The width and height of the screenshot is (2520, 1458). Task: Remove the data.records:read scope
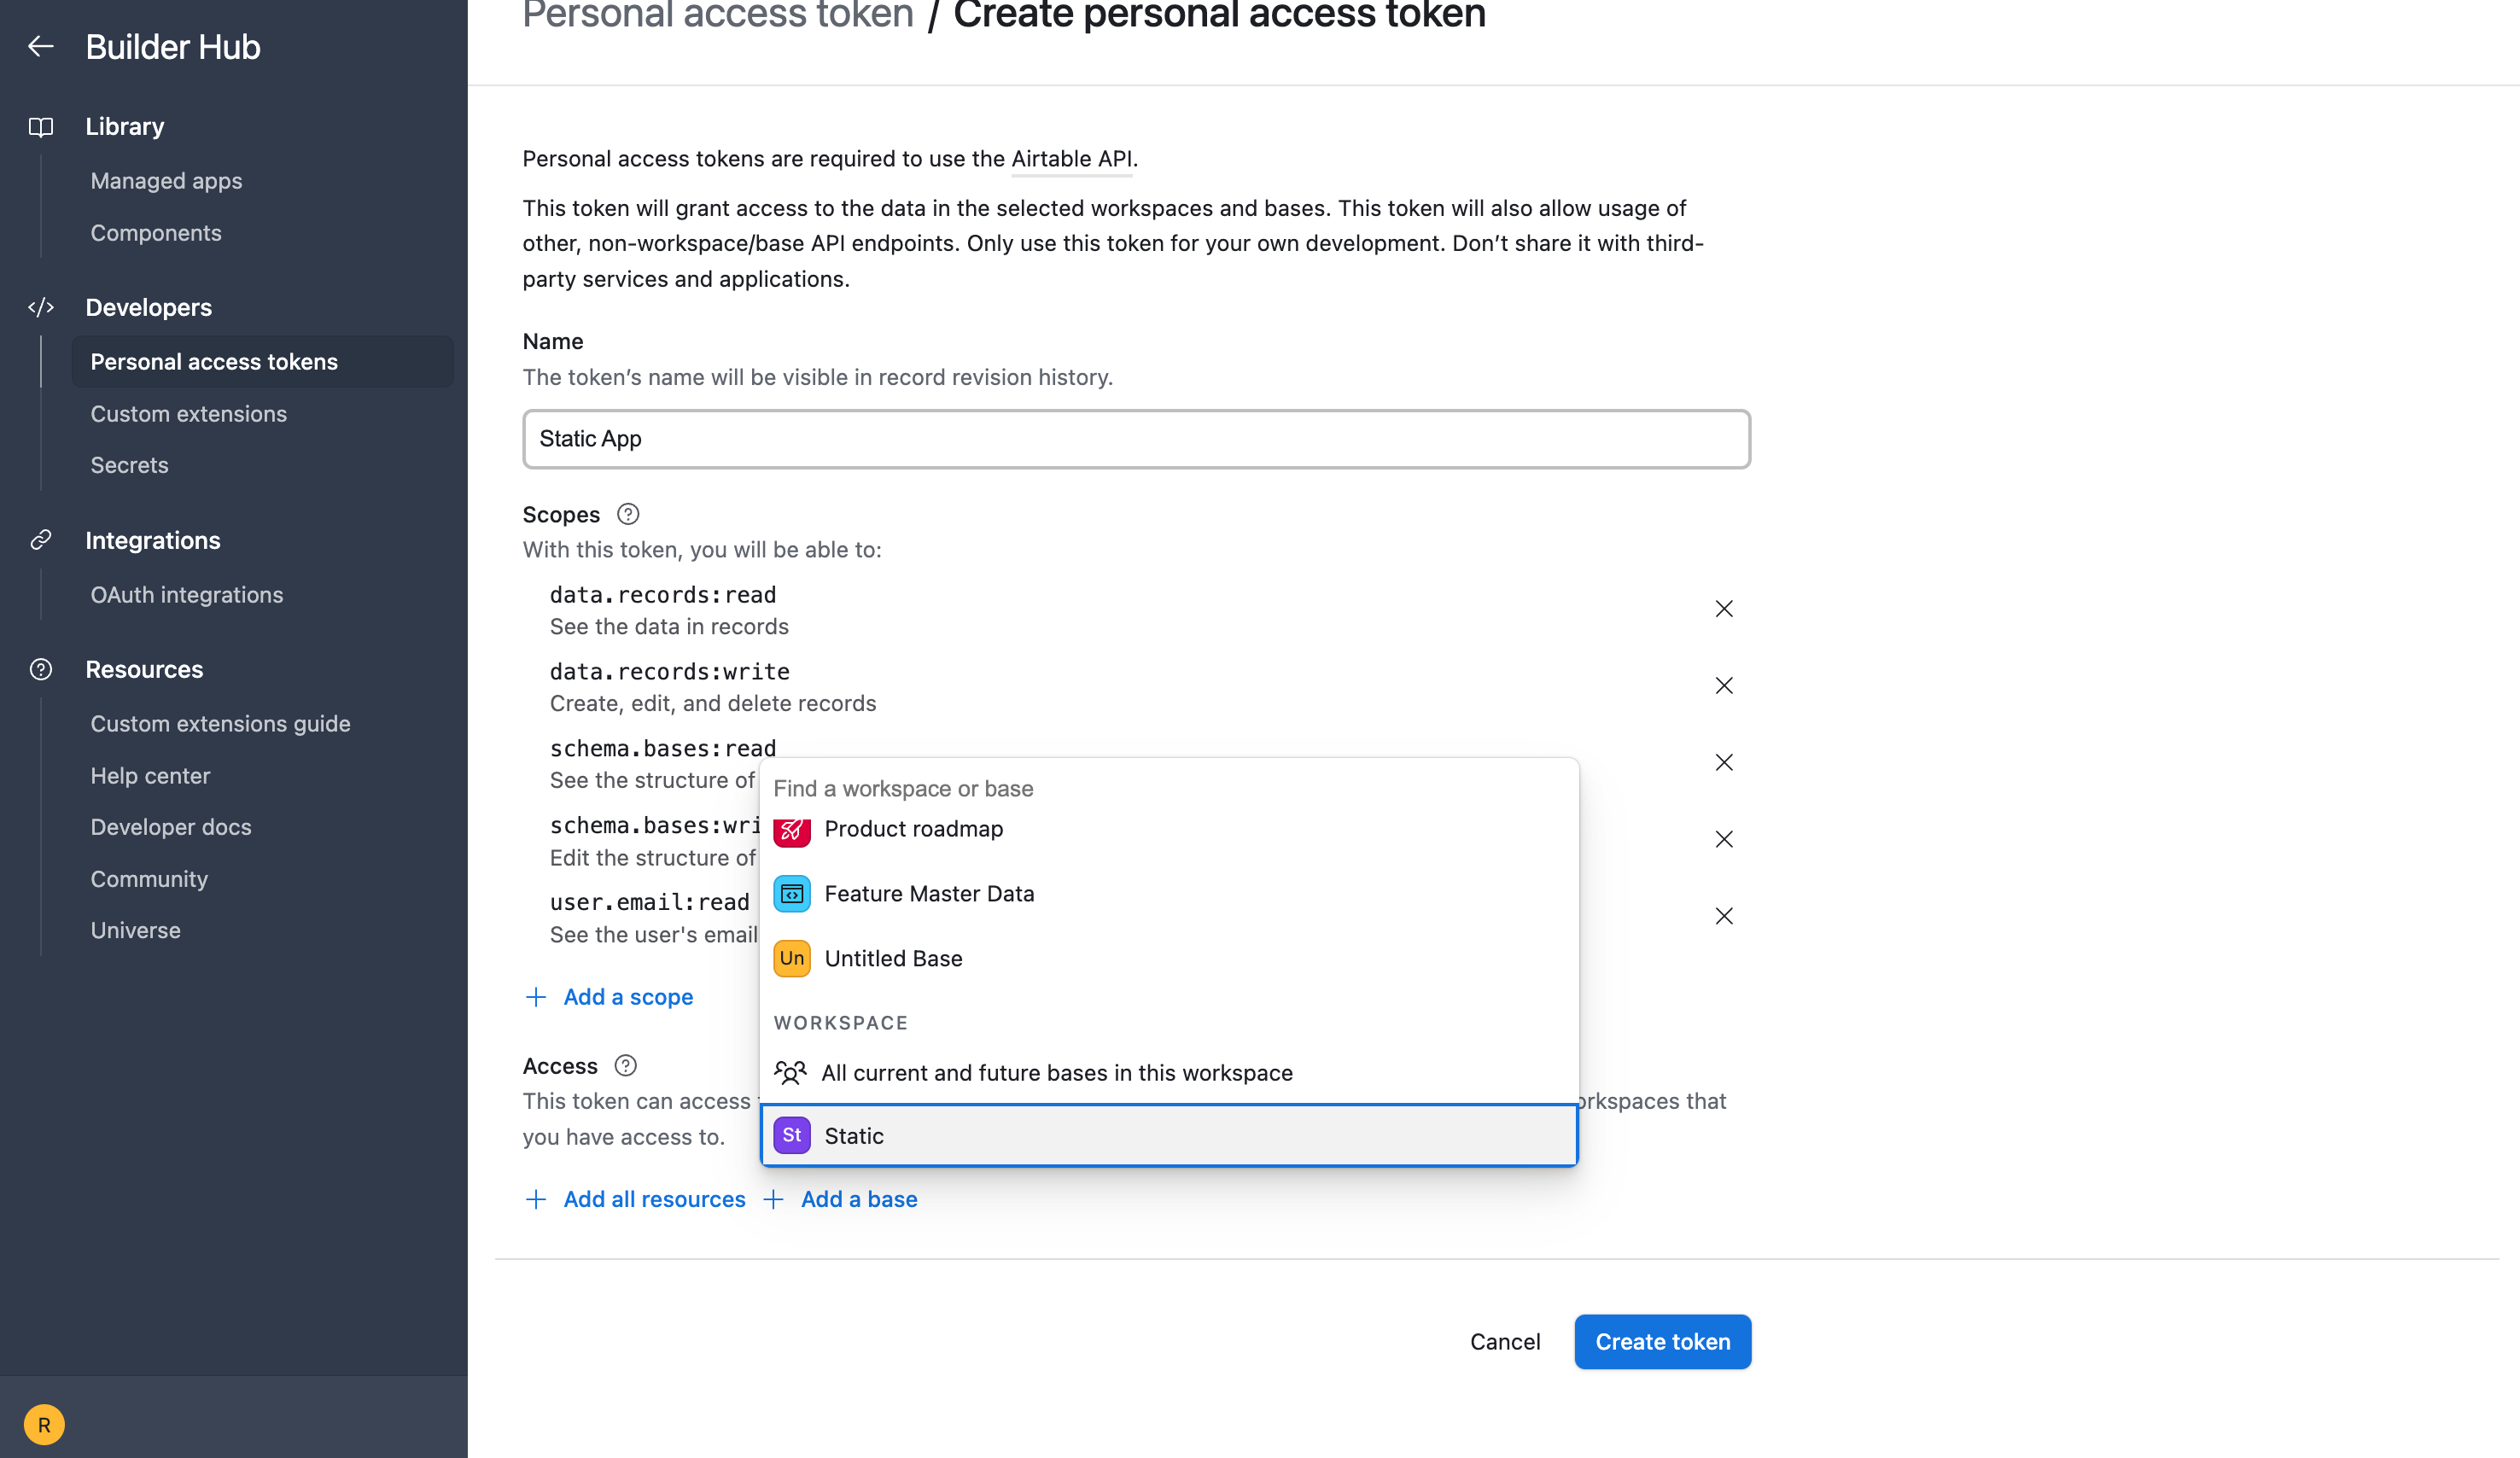(x=1723, y=609)
